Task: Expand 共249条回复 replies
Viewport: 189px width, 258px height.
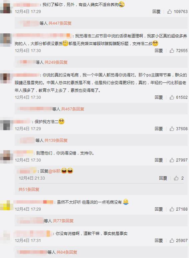Action: [56, 62]
